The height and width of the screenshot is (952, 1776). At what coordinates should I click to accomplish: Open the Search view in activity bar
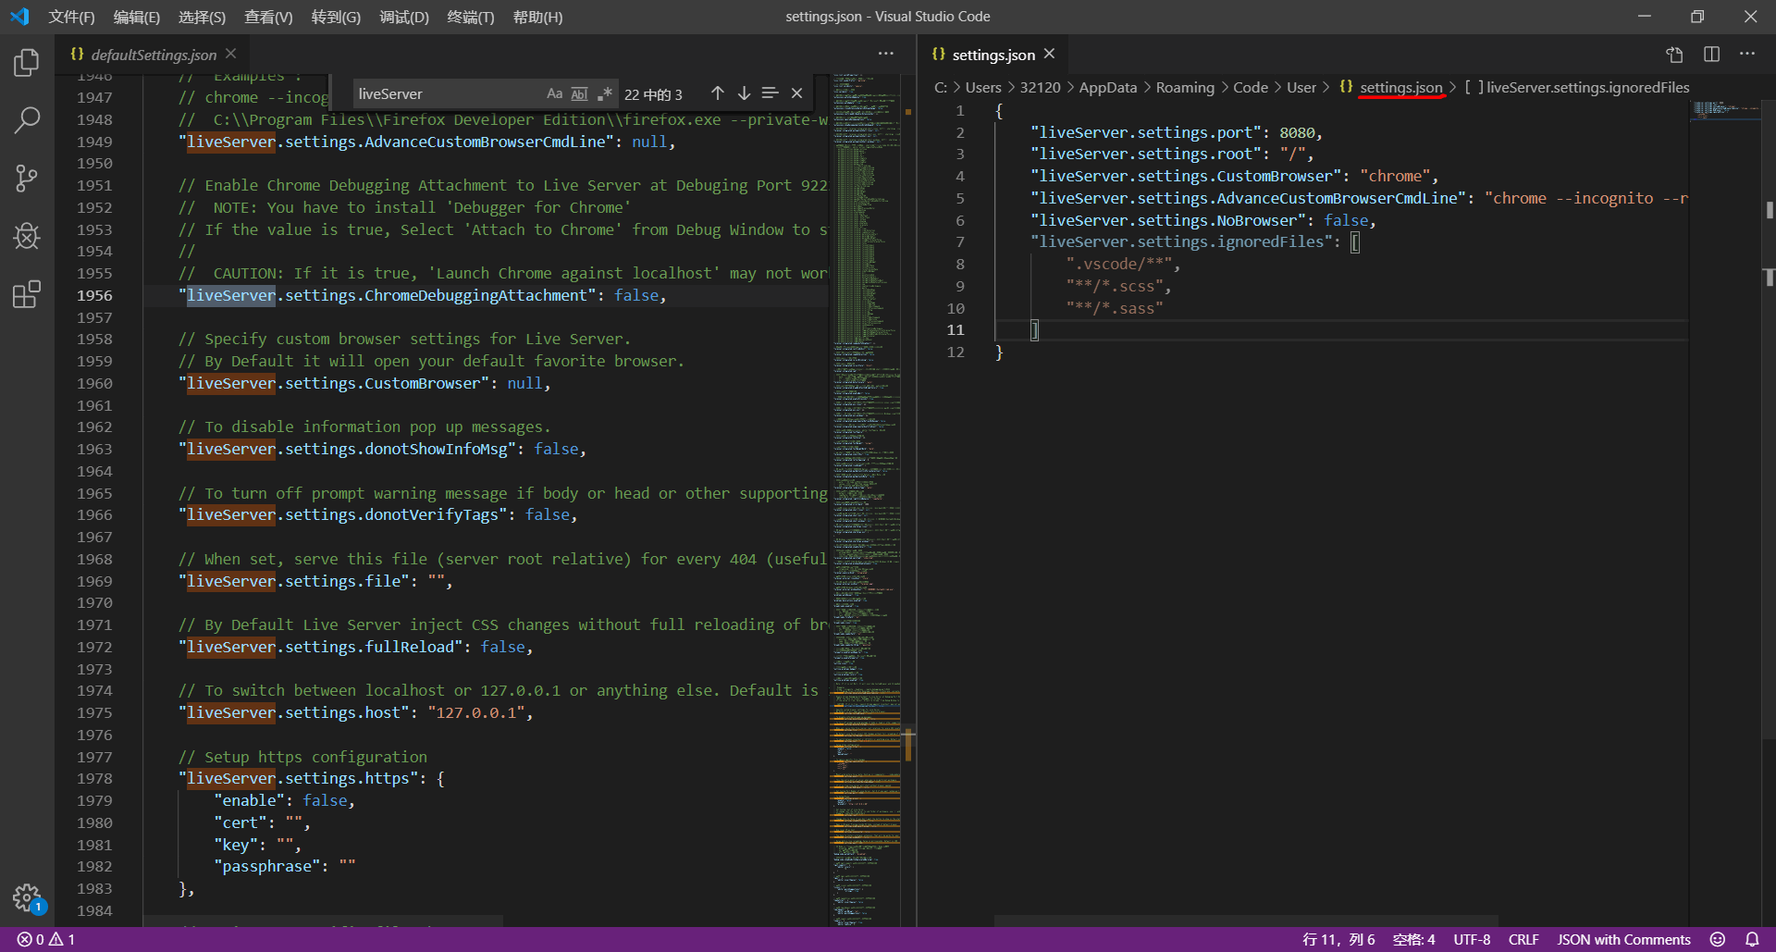pos(27,119)
